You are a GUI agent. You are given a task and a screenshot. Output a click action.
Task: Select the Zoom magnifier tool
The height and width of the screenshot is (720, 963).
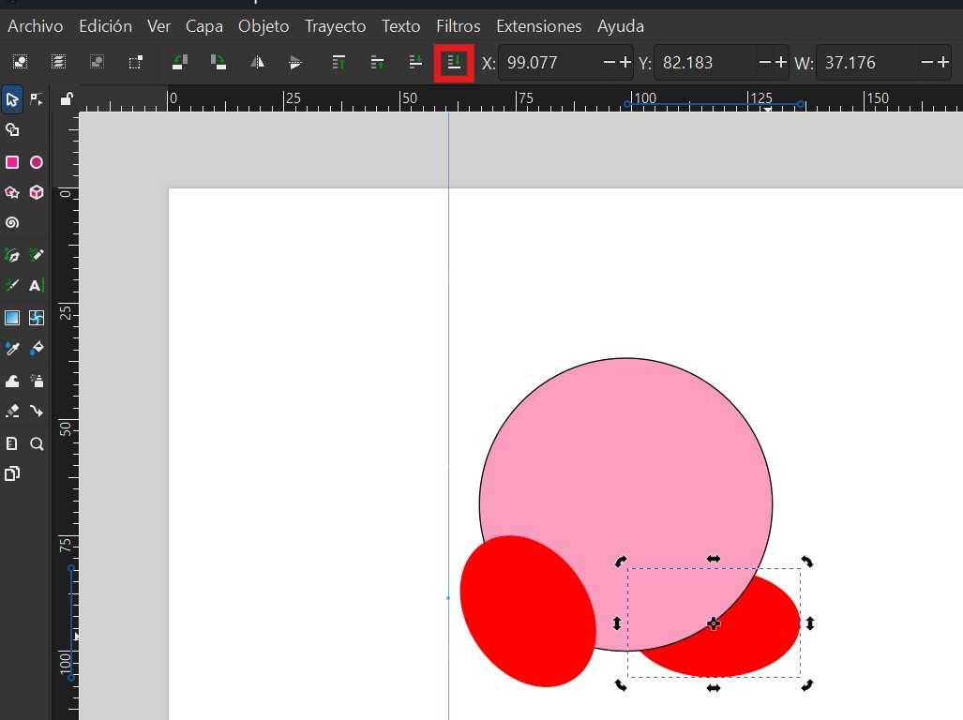tap(37, 443)
